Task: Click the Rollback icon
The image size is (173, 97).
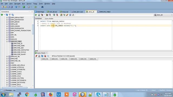Action: pos(57,15)
